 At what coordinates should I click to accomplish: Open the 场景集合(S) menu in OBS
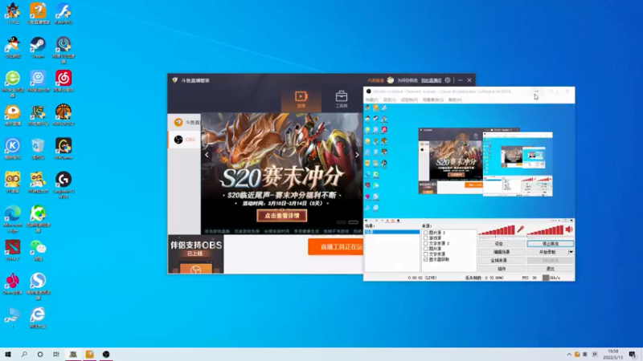tap(433, 99)
